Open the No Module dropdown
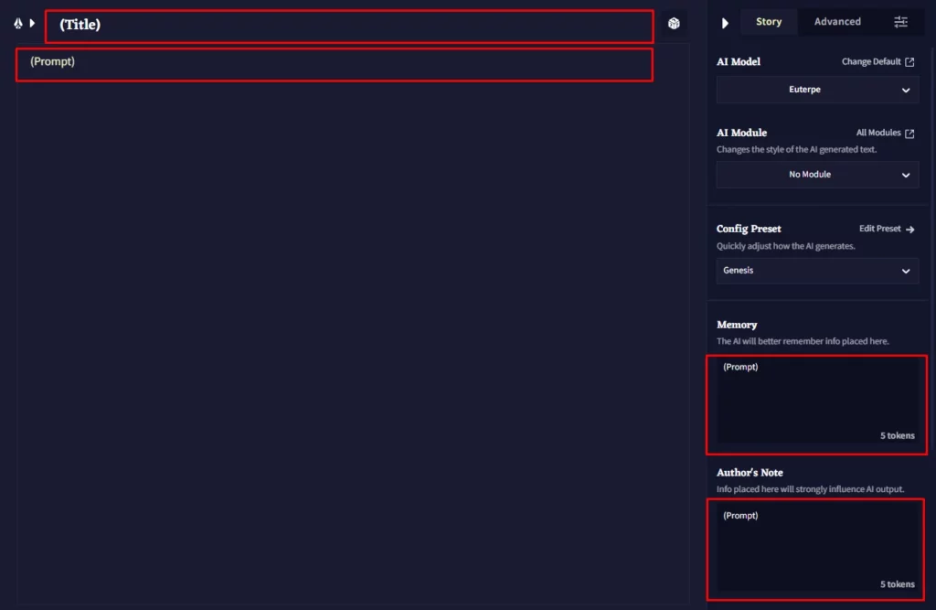The image size is (936, 610). click(817, 175)
